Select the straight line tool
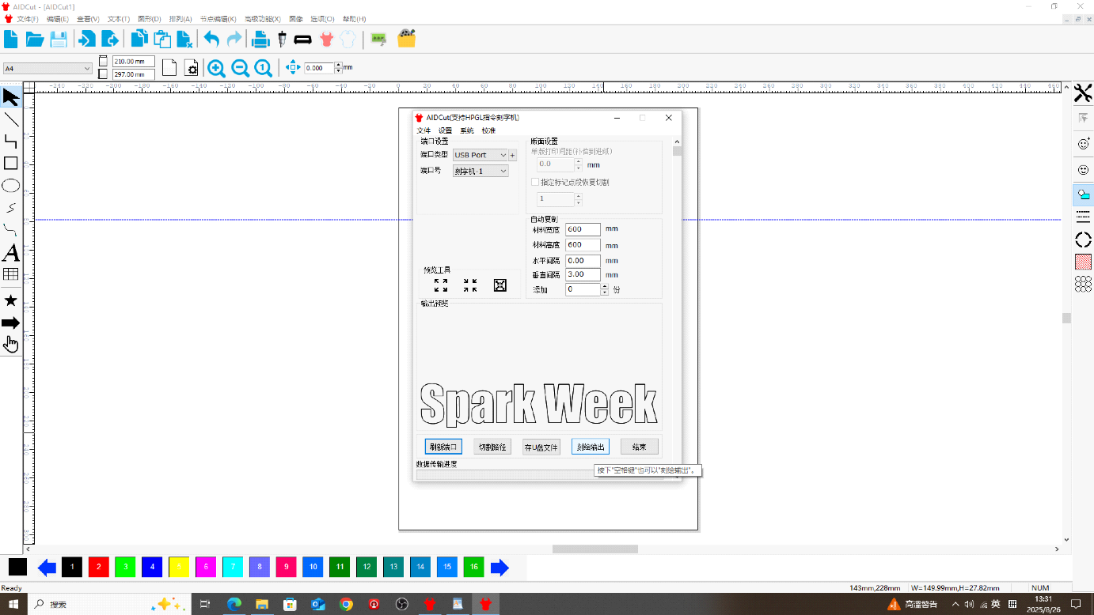Viewport: 1094px width, 615px height. pos(11,119)
